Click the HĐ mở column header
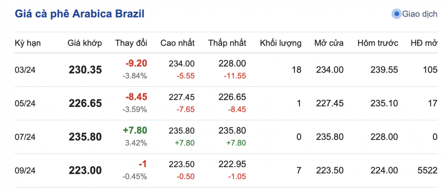 click(424, 43)
